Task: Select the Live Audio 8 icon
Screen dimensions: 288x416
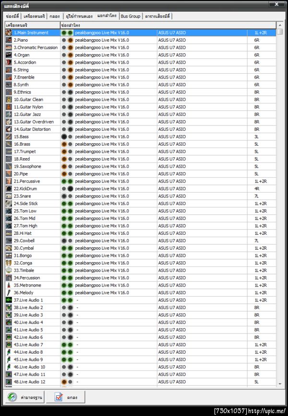Action: tap(9, 352)
